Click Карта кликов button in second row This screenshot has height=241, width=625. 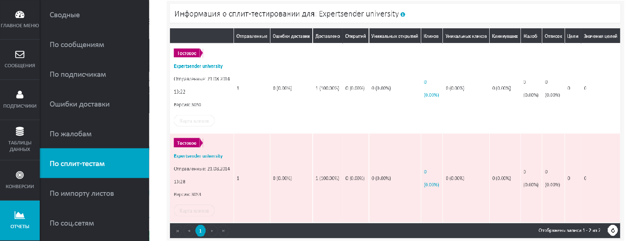(x=194, y=211)
